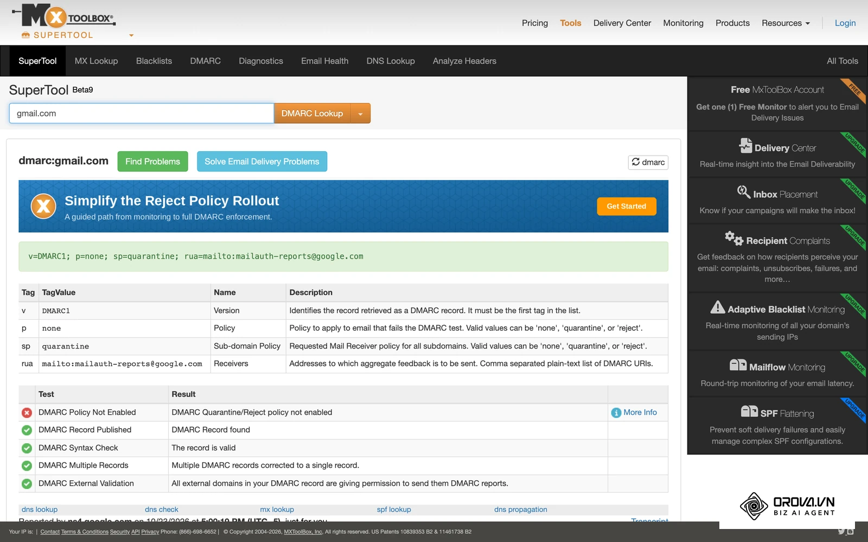This screenshot has height=542, width=868.
Task: Click the orange X icon in the Reject Policy banner
Action: [43, 206]
